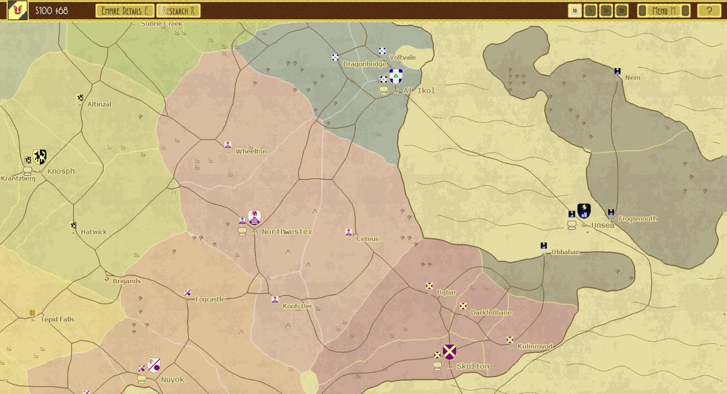Click the Ubbahan town label

pyautogui.click(x=565, y=252)
